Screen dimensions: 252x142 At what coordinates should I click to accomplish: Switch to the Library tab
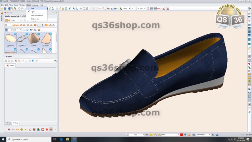pos(8,123)
